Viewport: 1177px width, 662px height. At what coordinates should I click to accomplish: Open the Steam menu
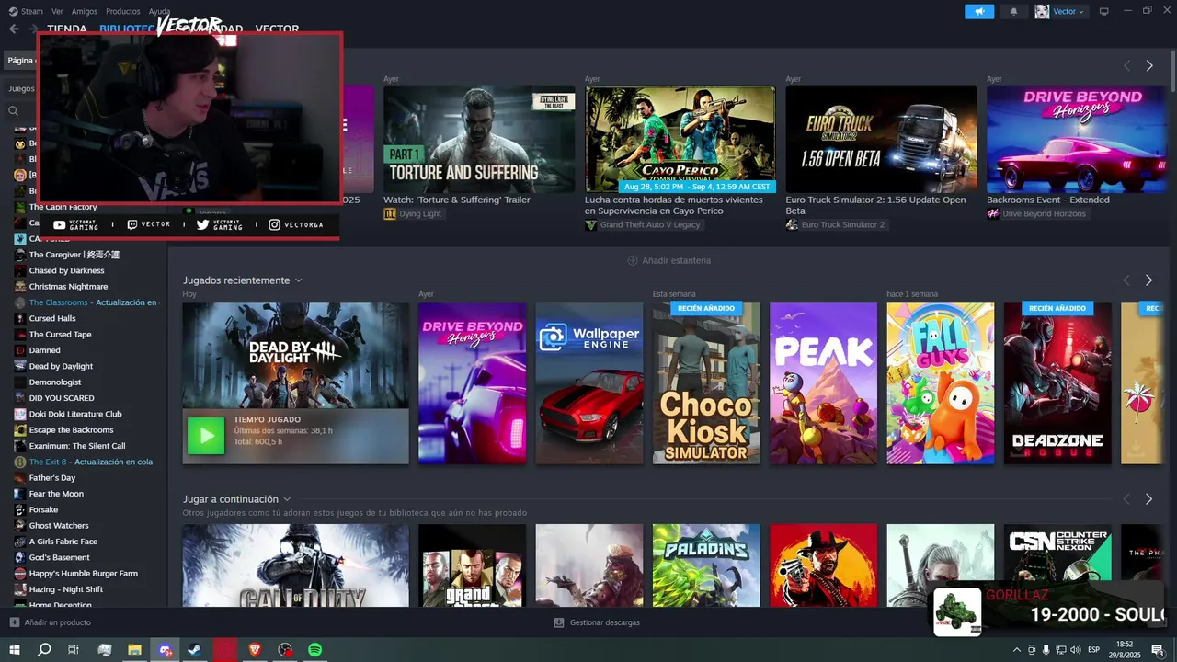(x=32, y=11)
